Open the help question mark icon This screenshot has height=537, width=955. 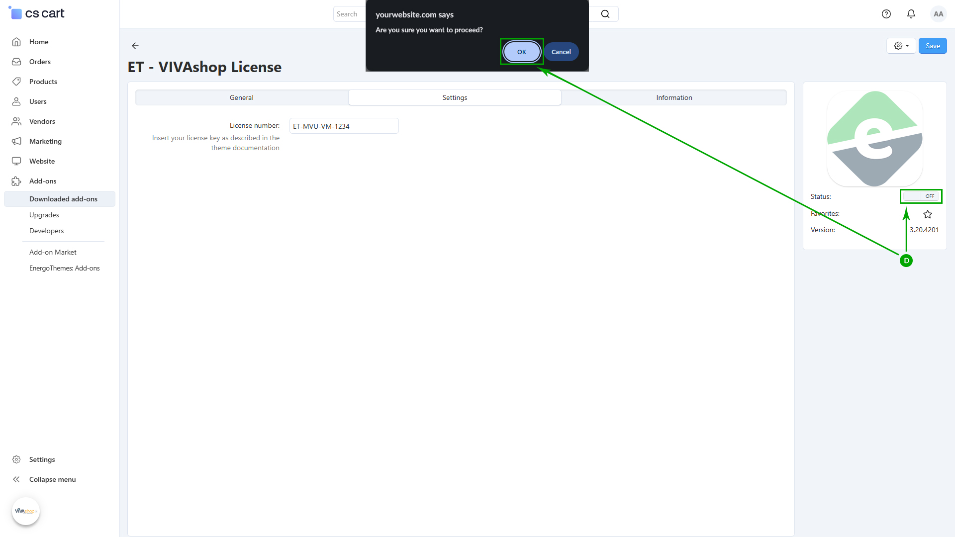886,14
